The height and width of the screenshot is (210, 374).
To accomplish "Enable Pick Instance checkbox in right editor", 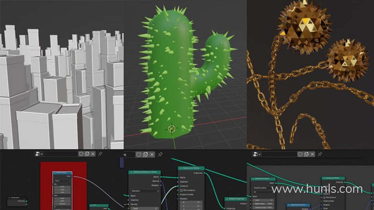I will [x=325, y=198].
